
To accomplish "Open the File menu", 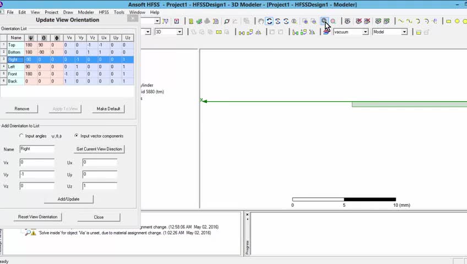I will (10, 12).
